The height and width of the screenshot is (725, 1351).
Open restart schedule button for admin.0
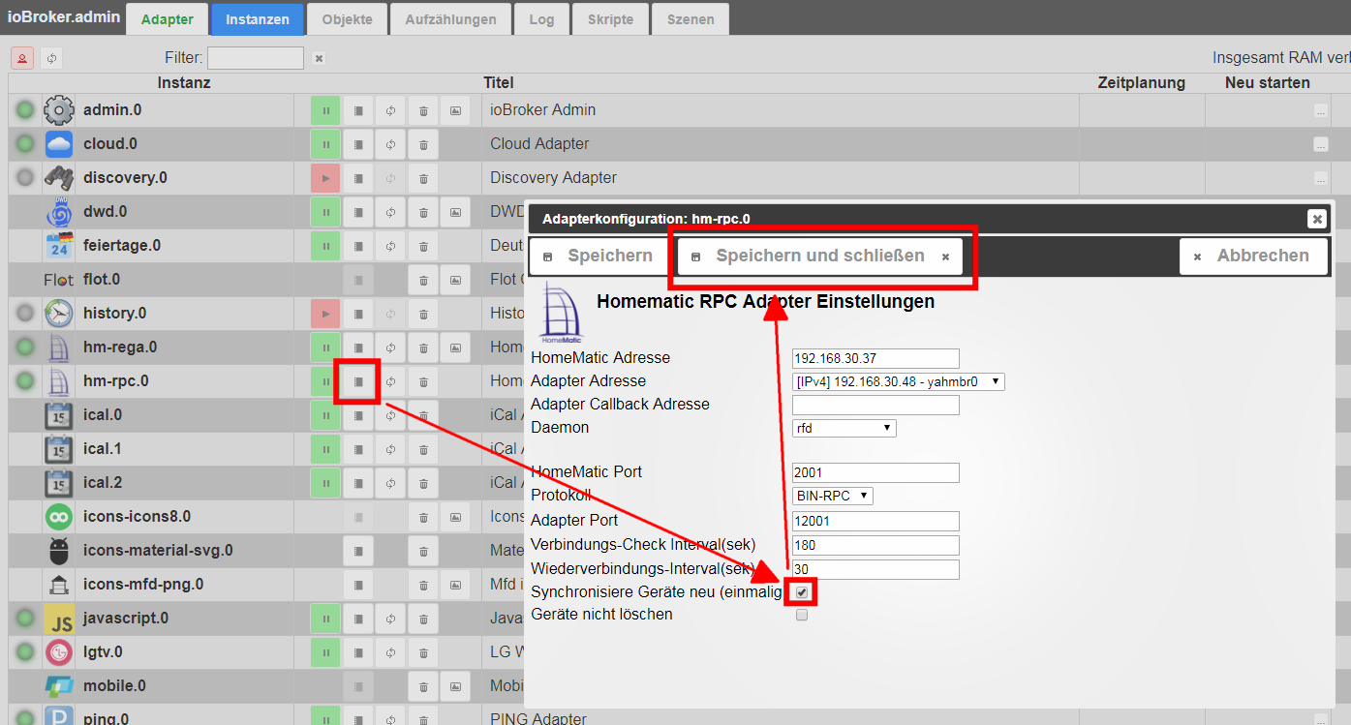pyautogui.click(x=1320, y=111)
